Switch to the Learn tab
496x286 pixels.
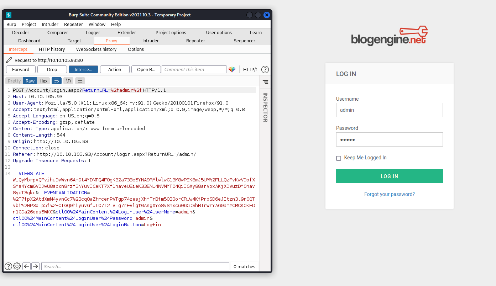click(x=256, y=32)
